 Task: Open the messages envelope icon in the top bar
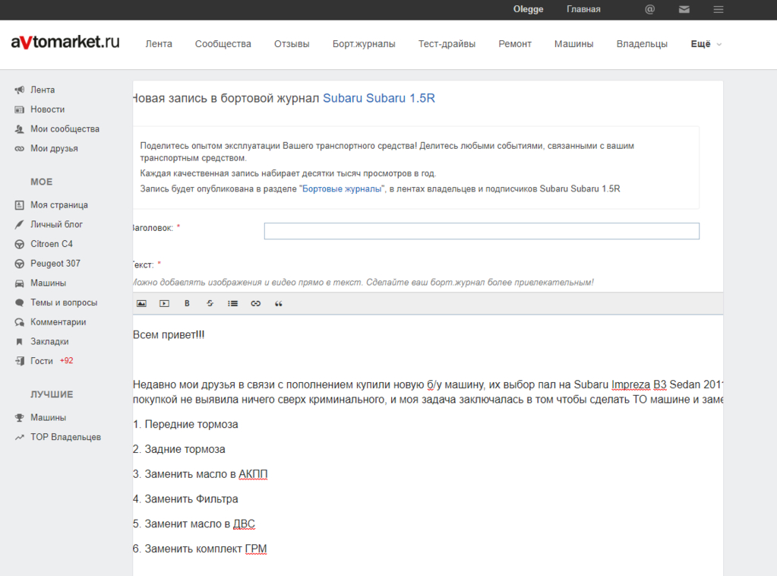coord(684,9)
